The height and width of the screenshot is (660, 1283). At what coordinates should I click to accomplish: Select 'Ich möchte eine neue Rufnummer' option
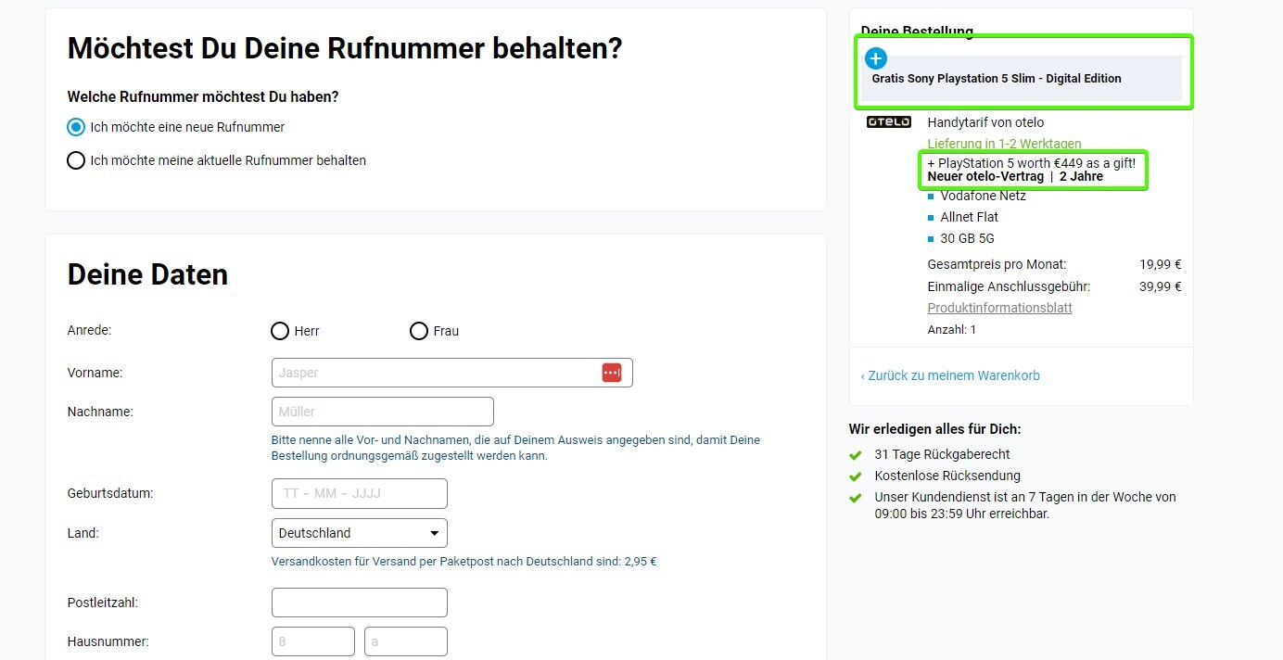click(76, 127)
